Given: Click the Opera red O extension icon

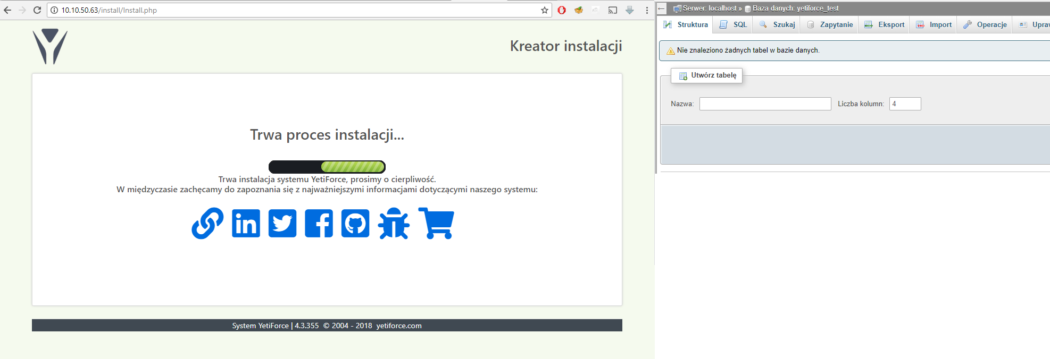Looking at the screenshot, I should (x=562, y=10).
